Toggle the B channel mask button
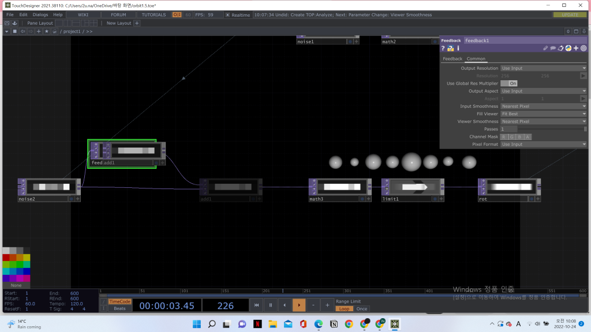 519,137
